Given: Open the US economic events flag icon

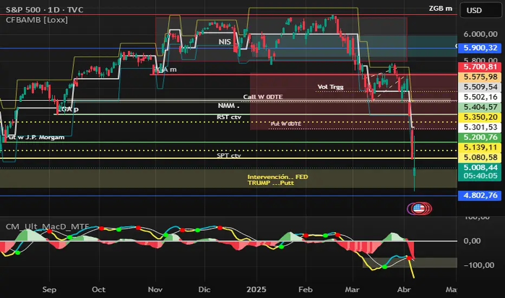Looking at the screenshot, I should coord(419,209).
